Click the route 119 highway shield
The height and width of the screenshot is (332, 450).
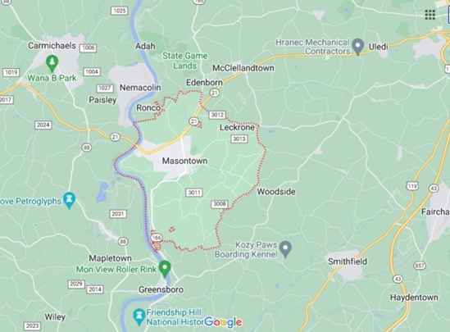coord(412,185)
